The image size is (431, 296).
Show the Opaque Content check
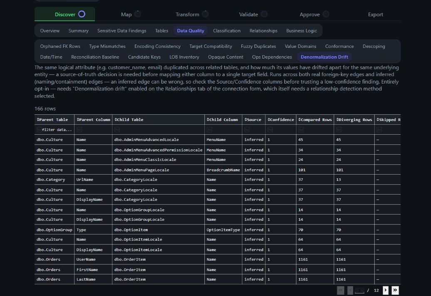225,57
